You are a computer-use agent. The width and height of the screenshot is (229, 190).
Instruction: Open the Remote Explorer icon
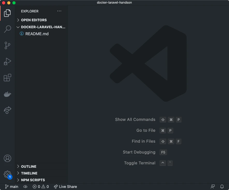click(7, 110)
